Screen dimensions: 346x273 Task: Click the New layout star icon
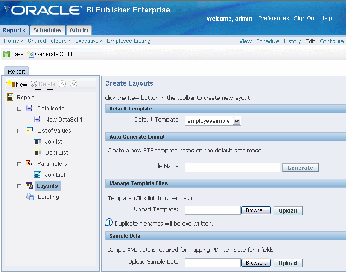pos(11,84)
